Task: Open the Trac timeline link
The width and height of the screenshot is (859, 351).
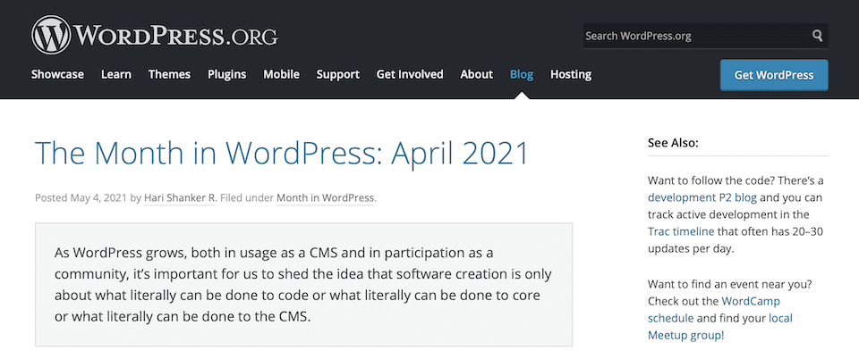Action: 681,231
